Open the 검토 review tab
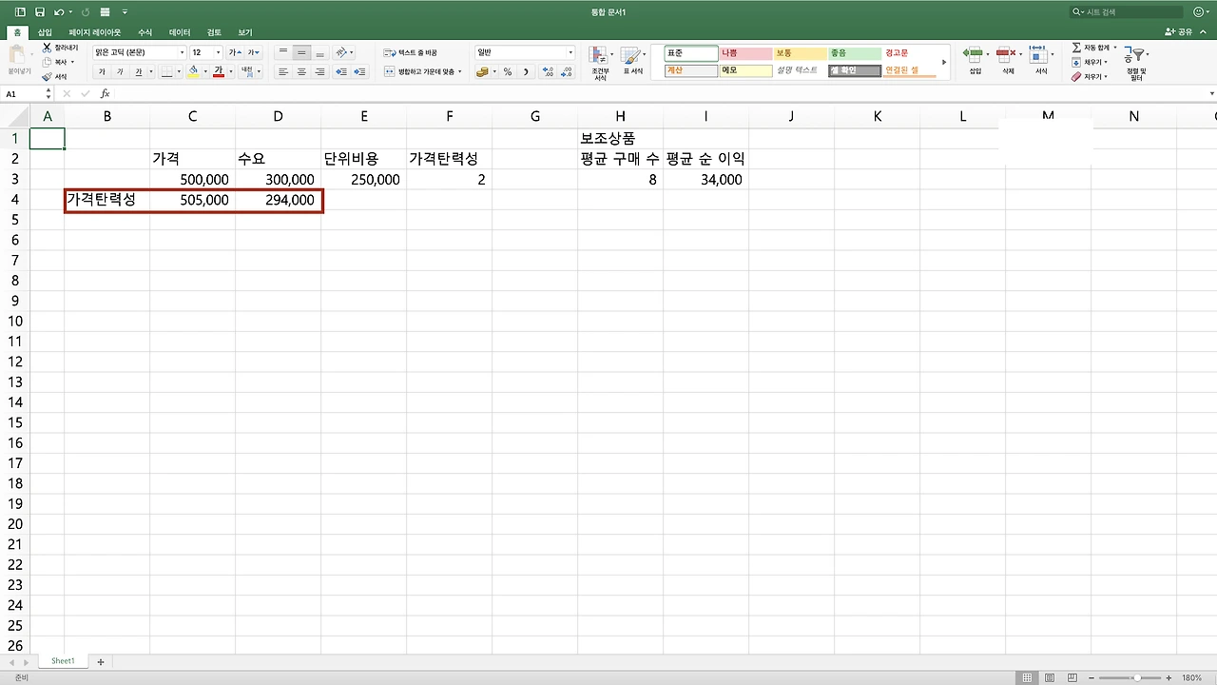Viewport: 1217px width, 685px height. [x=214, y=32]
